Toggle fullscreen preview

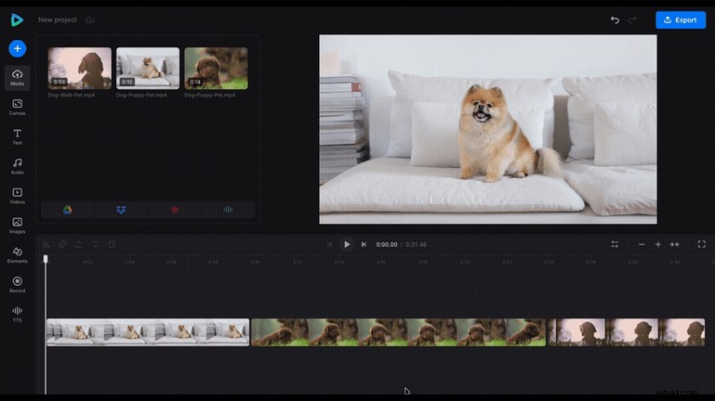702,244
